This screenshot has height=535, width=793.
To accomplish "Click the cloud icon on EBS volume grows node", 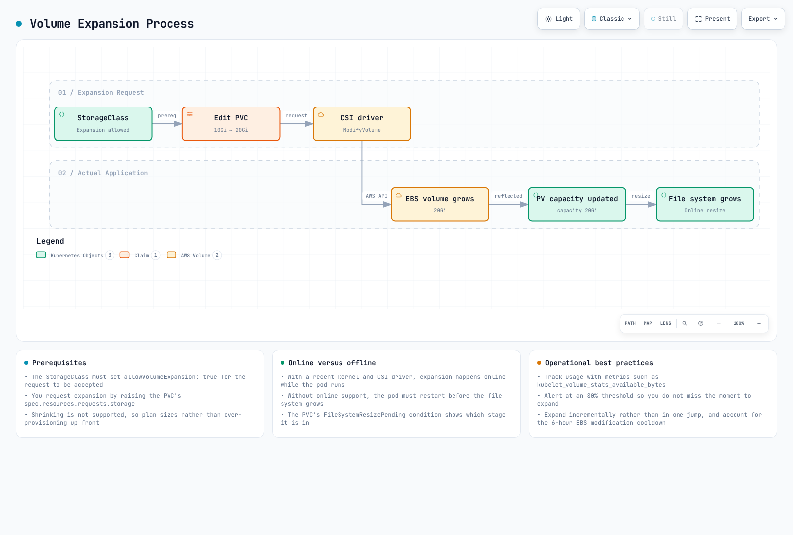I will pos(398,195).
